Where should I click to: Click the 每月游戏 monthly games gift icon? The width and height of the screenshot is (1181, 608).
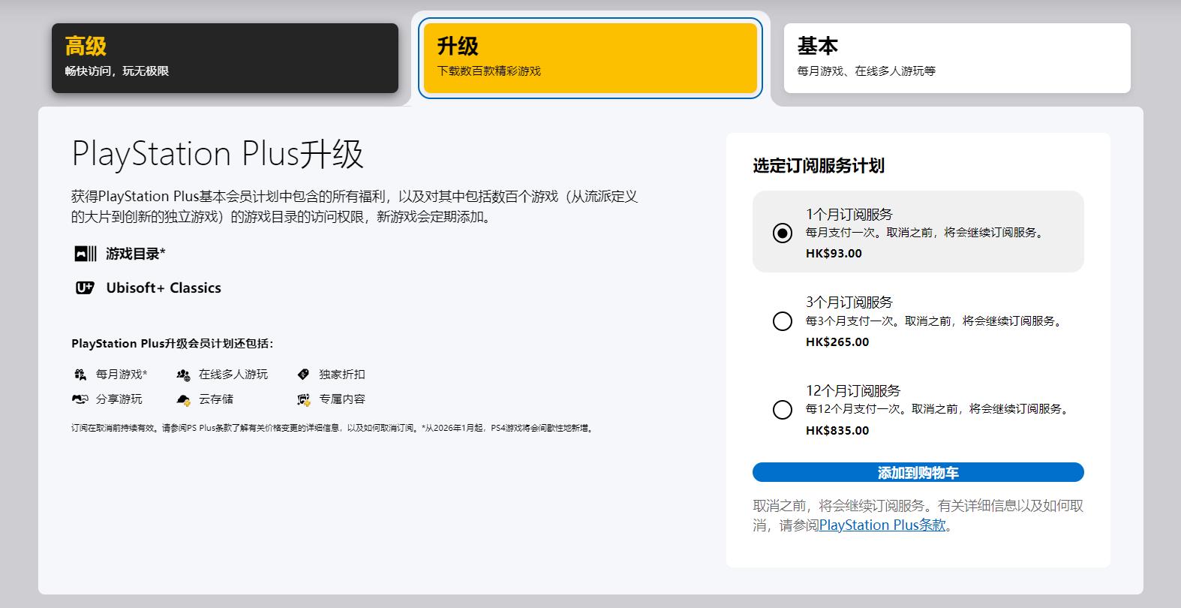(80, 375)
